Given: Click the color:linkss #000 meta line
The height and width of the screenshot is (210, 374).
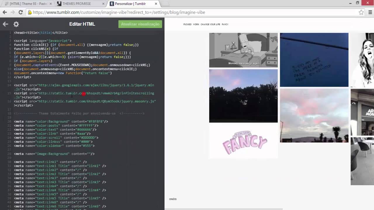Looking at the screenshot, I should (x=53, y=142).
